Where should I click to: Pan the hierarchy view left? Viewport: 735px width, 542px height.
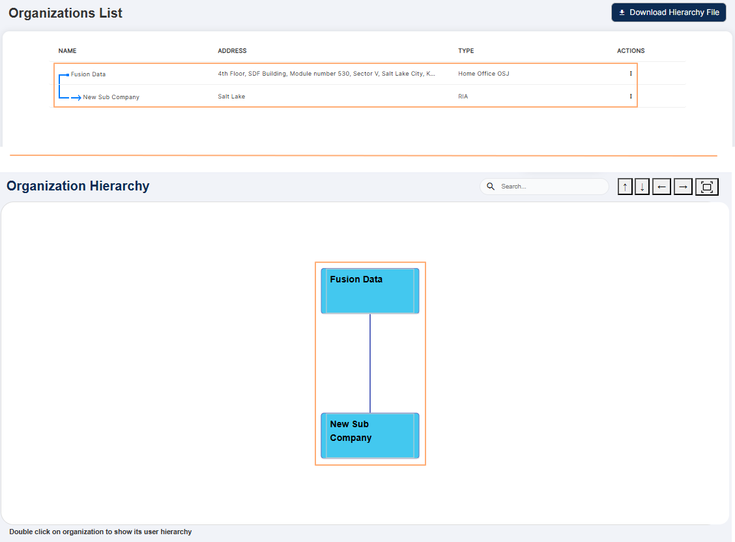(661, 187)
